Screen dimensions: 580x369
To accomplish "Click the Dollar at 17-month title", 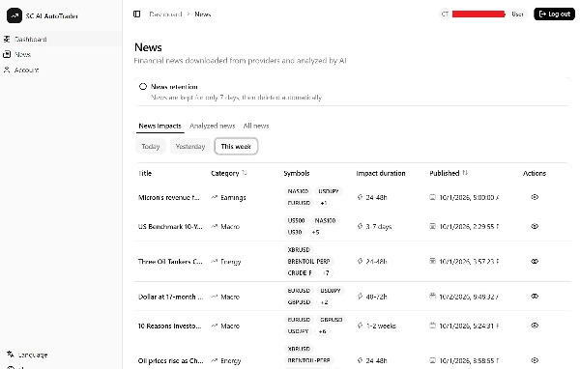I will pos(170,297).
